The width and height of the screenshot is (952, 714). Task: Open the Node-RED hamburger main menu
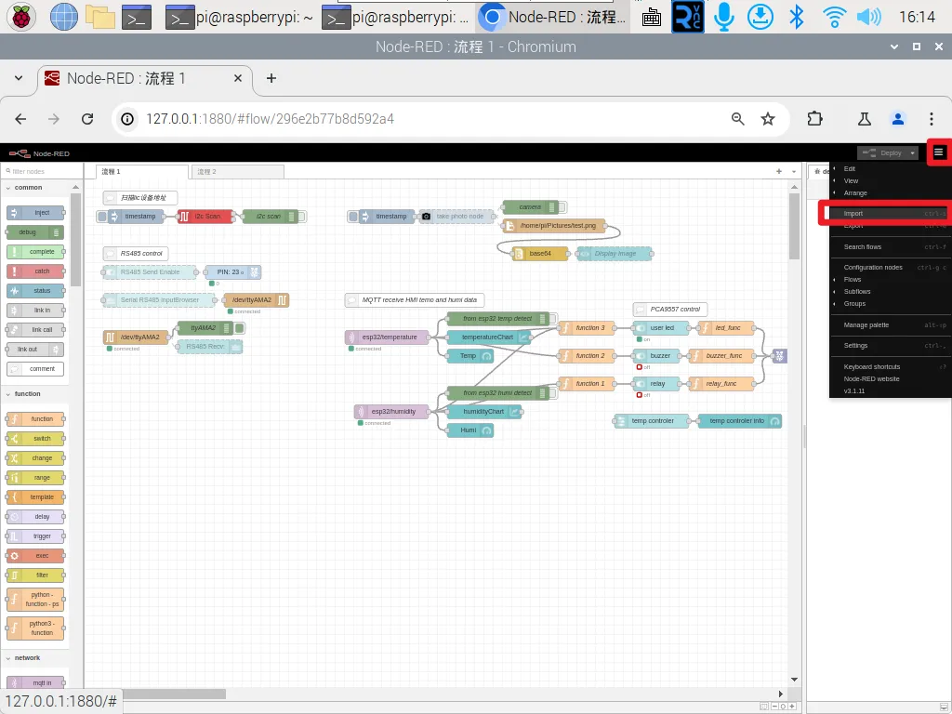click(x=939, y=152)
